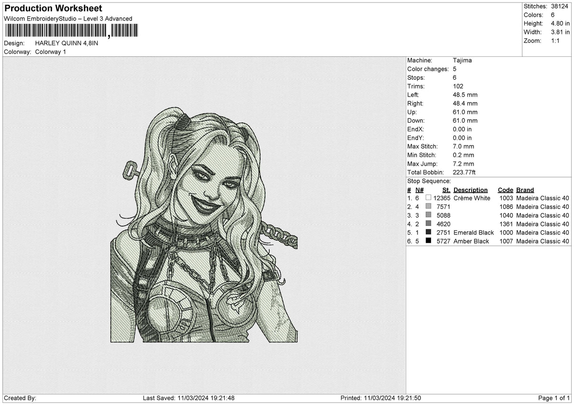Click the Width value '3.81 in'
Viewport: 574px width, 405px height.
[x=560, y=32]
